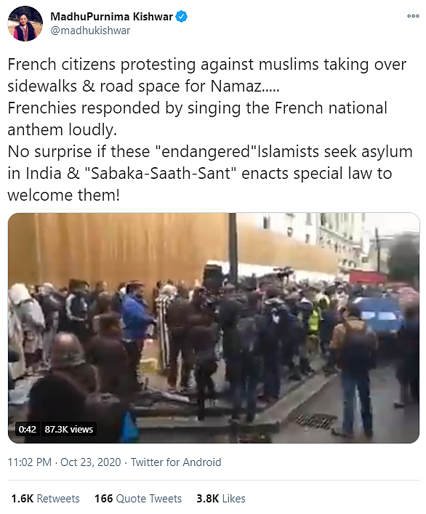426x514 pixels.
Task: Click the "endangered" Islamists sentence
Action: (209, 152)
